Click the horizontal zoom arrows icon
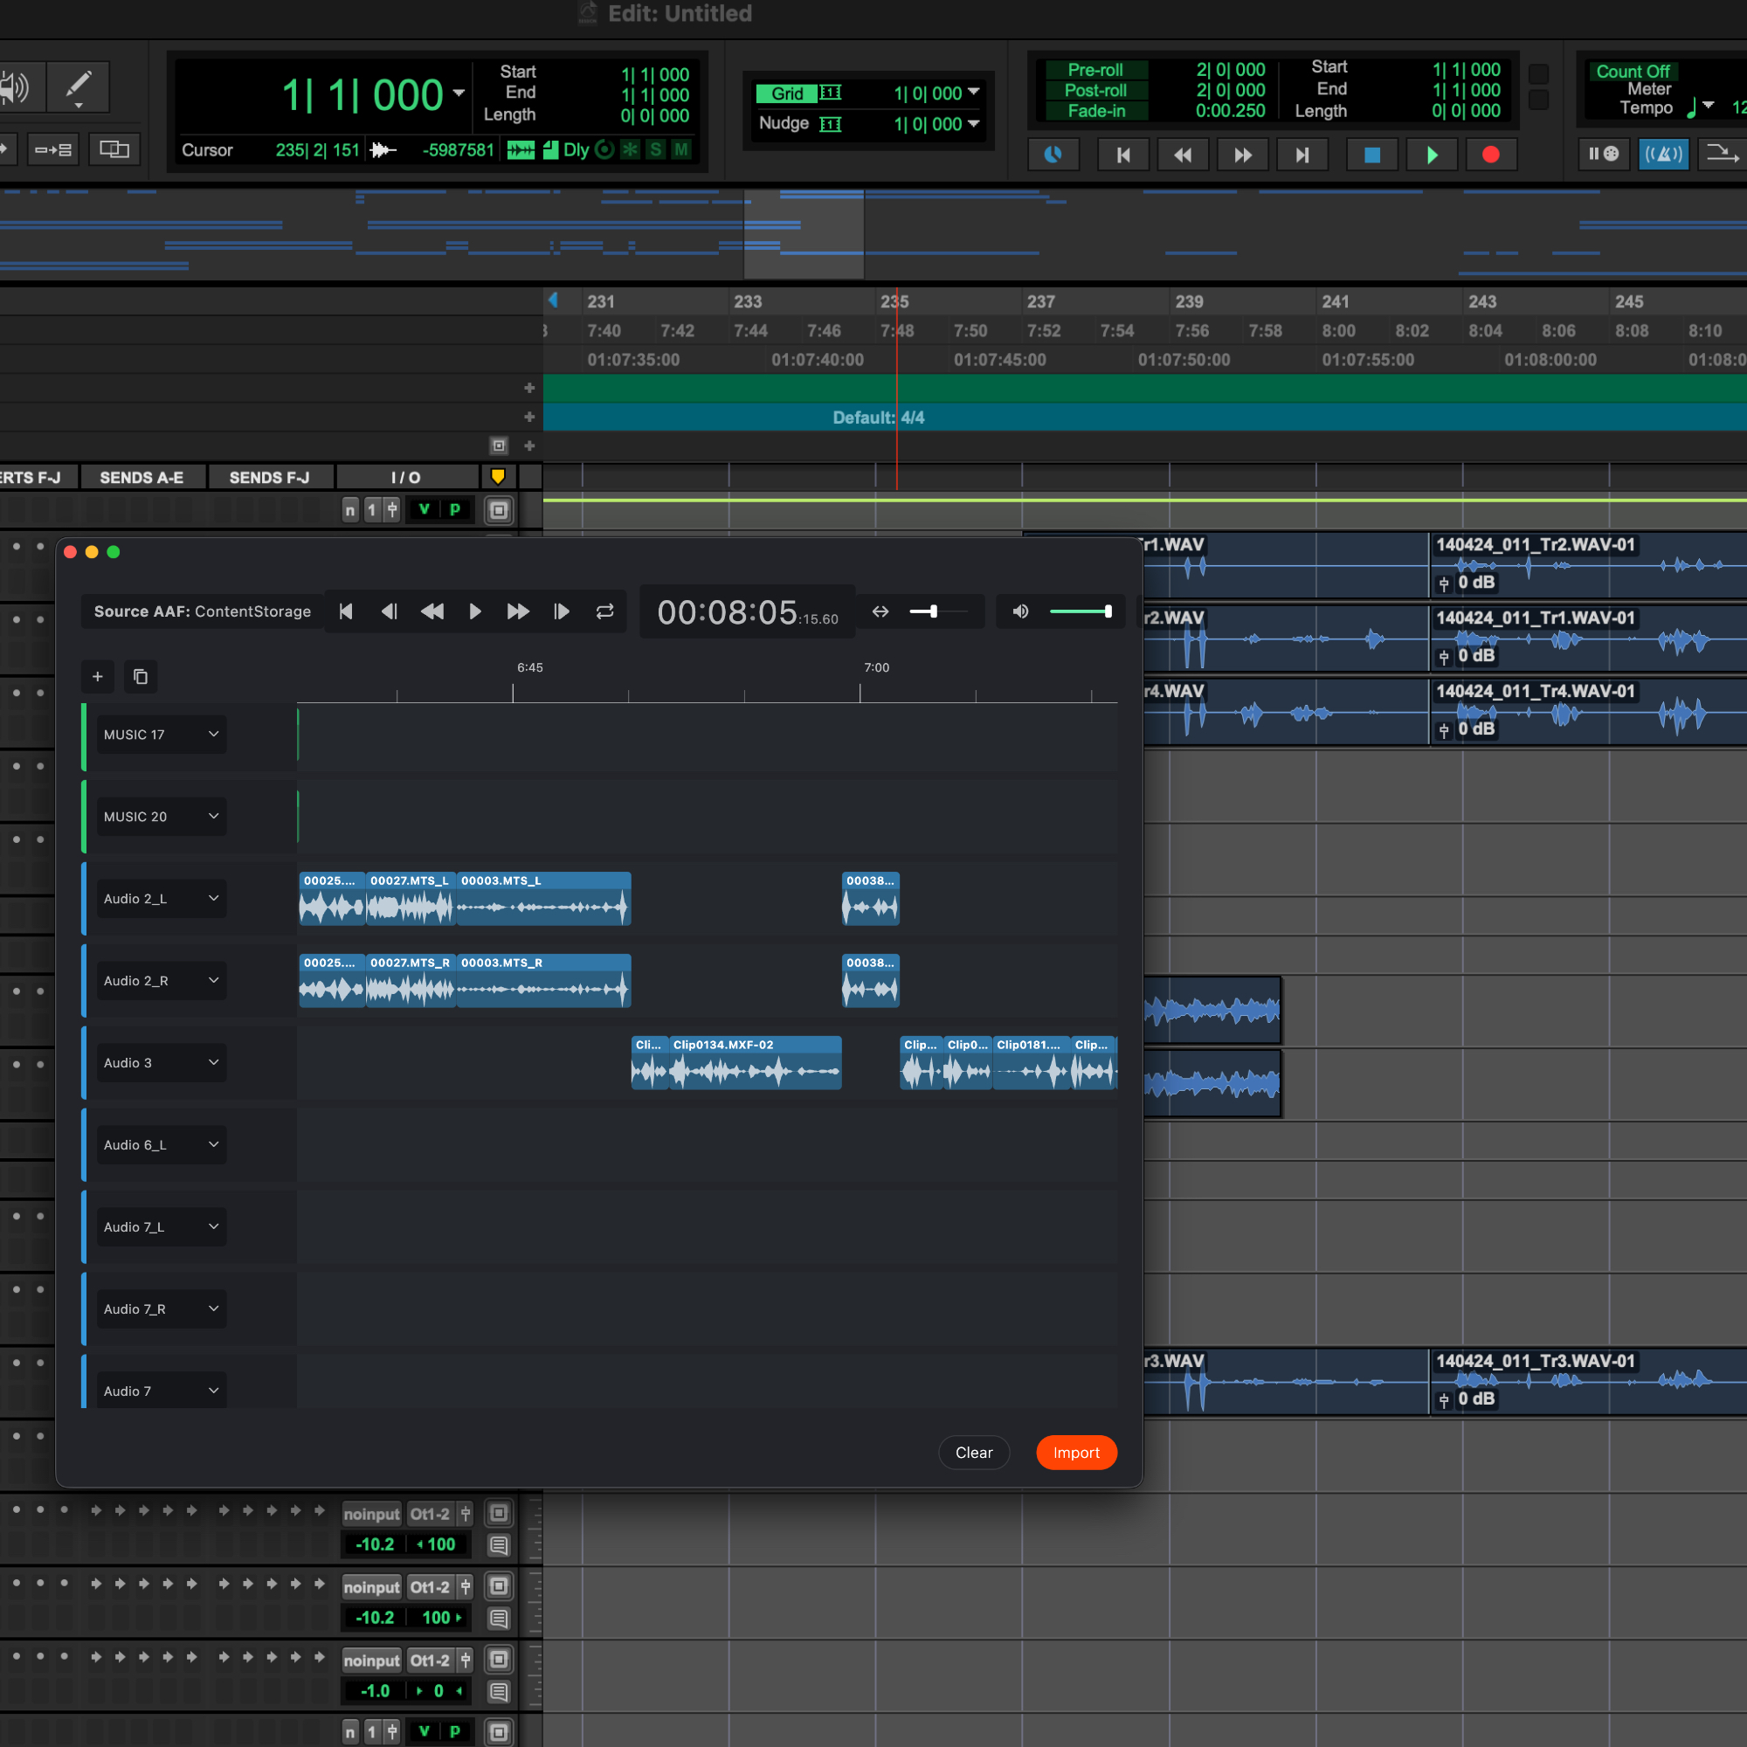The image size is (1747, 1747). [x=880, y=612]
